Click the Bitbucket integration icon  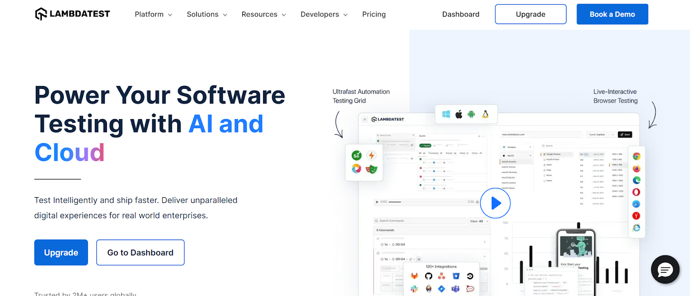click(456, 276)
